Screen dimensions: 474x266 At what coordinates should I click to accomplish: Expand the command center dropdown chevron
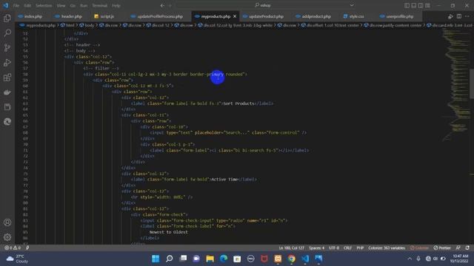(352, 5)
